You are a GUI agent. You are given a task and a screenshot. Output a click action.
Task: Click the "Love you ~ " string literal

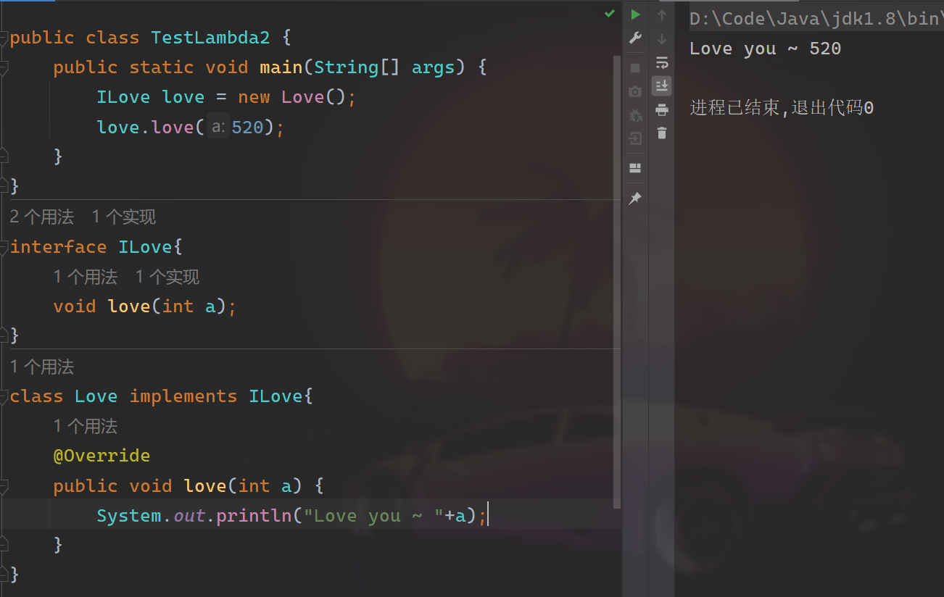374,516
